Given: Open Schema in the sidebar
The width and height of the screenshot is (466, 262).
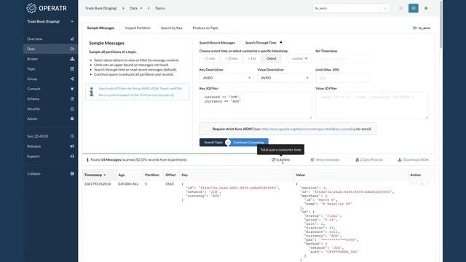Looking at the screenshot, I should 33,99.
